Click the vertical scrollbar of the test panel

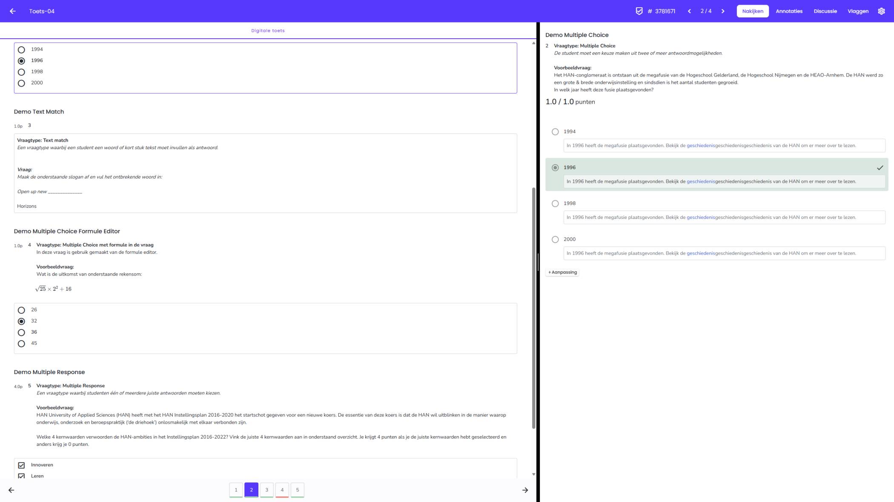(533, 308)
